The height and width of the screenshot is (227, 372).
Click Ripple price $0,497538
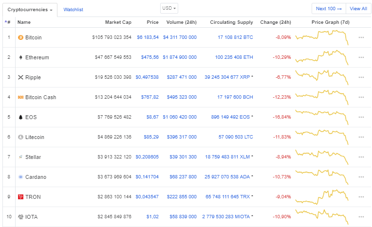(x=147, y=77)
